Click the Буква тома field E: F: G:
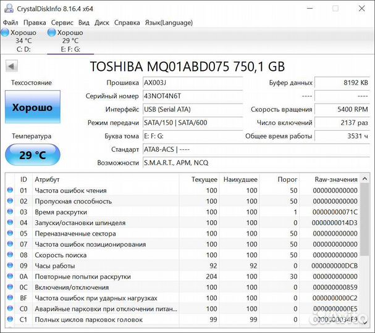The height and width of the screenshot is (333, 375). [193, 136]
